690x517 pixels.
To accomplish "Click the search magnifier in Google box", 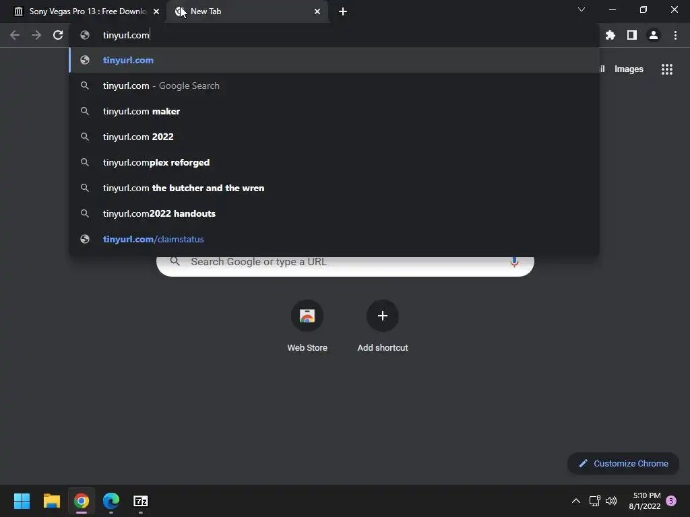I will 175,262.
